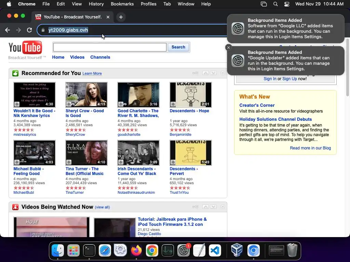Click the padlock site info icon

(x=43, y=30)
